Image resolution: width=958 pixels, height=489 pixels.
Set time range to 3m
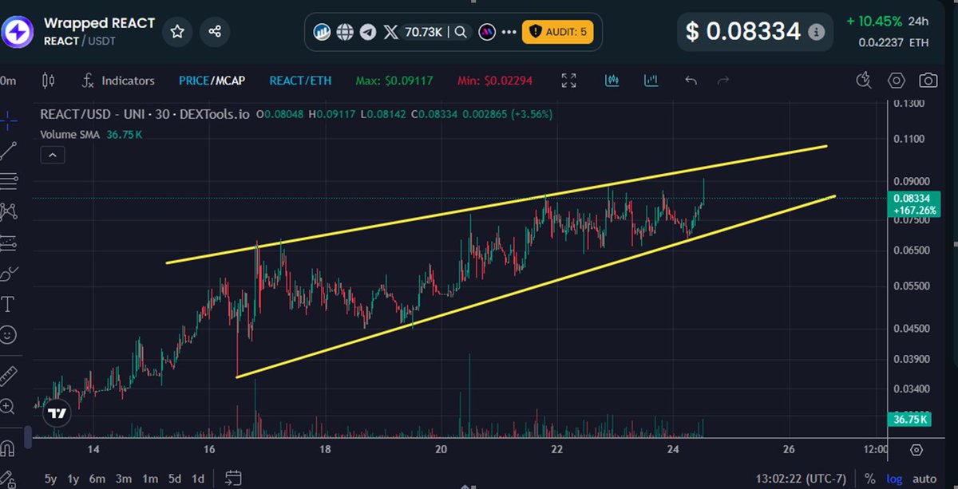pos(123,479)
